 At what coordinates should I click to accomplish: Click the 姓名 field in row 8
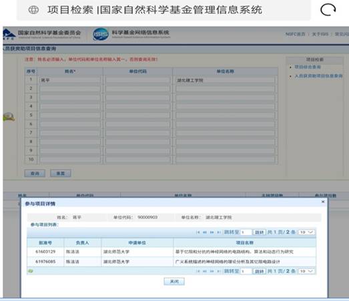70,141
